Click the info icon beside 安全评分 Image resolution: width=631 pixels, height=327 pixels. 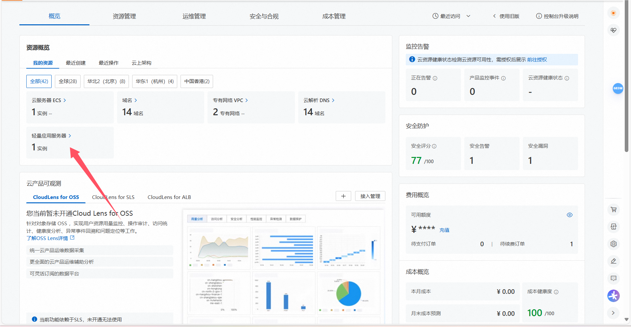click(x=434, y=146)
